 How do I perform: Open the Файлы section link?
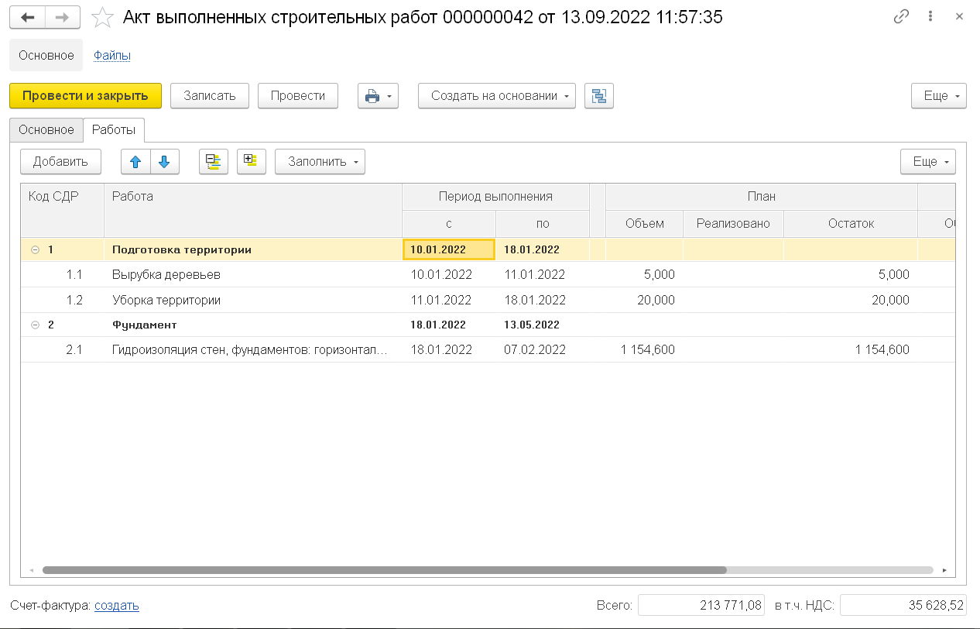pos(111,56)
